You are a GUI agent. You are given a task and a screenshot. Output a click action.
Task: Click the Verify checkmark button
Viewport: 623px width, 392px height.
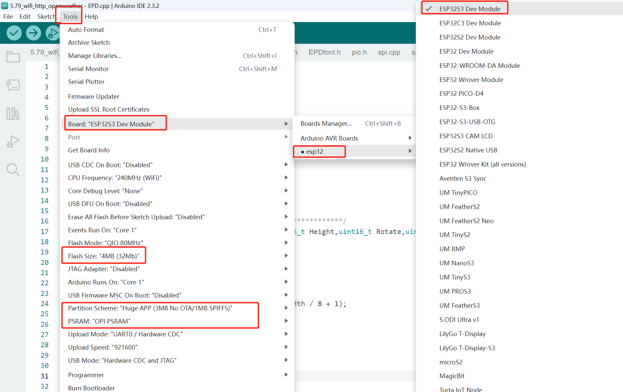click(x=14, y=33)
